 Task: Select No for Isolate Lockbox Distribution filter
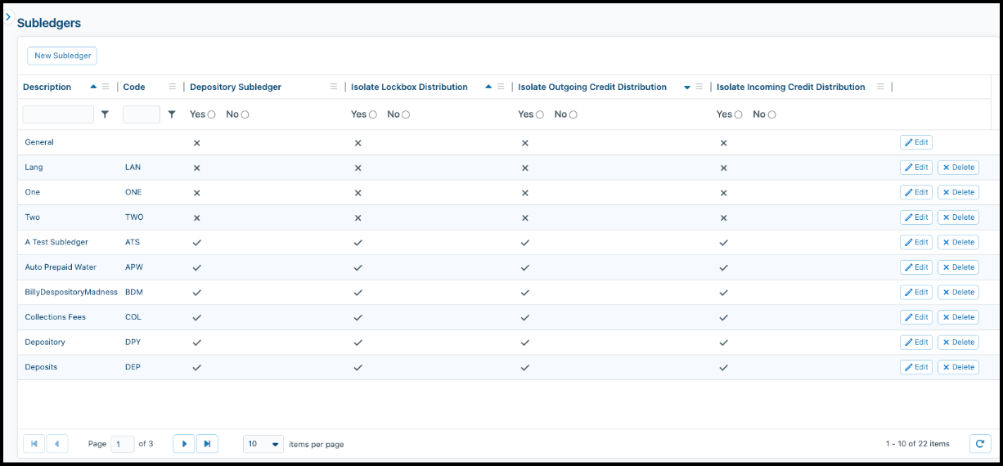pos(406,114)
